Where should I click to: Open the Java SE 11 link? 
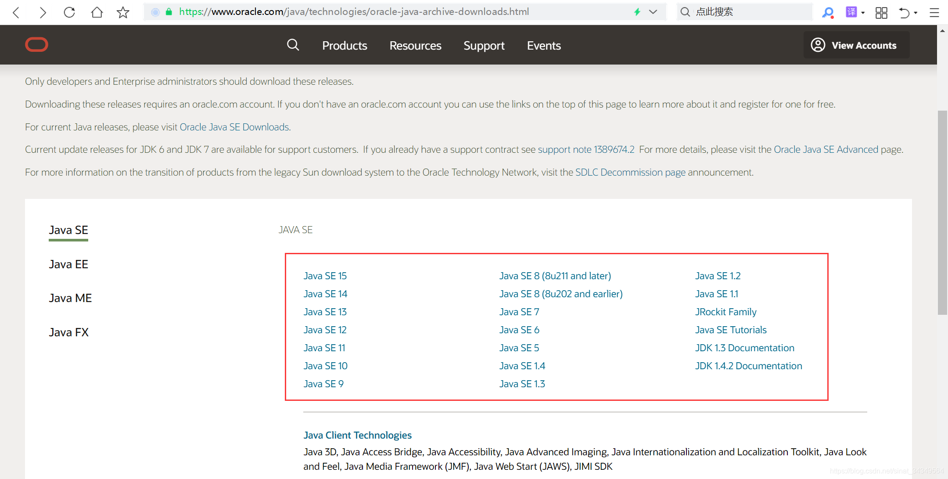tap(324, 348)
